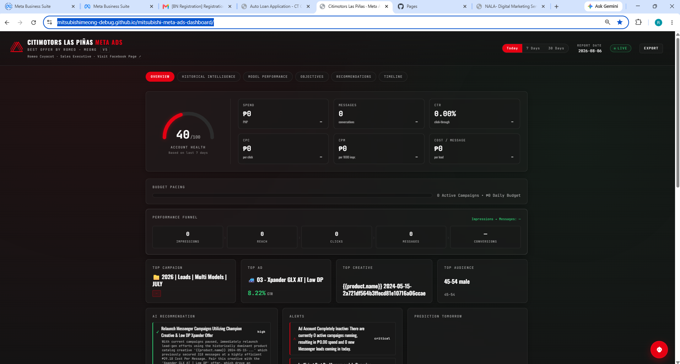Open the Chrome profile avatar R

point(658,22)
